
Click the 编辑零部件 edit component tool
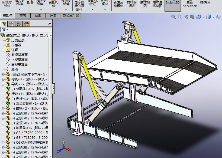pyautogui.click(x=7, y=4)
